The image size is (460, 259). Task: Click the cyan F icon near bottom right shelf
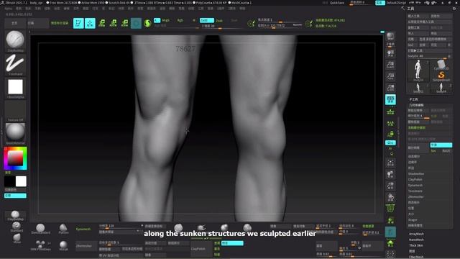click(390, 232)
